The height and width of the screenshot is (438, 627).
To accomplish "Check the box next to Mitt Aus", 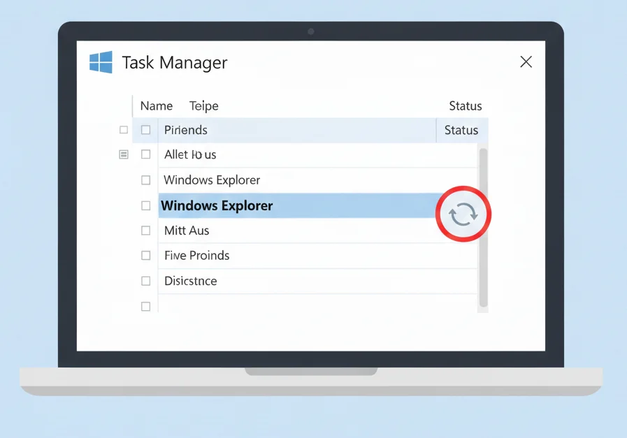I will (145, 231).
